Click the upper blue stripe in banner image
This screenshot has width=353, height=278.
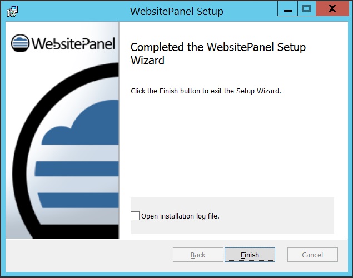click(x=78, y=168)
